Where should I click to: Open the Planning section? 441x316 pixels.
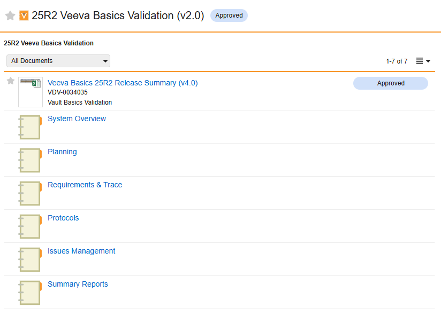62,152
